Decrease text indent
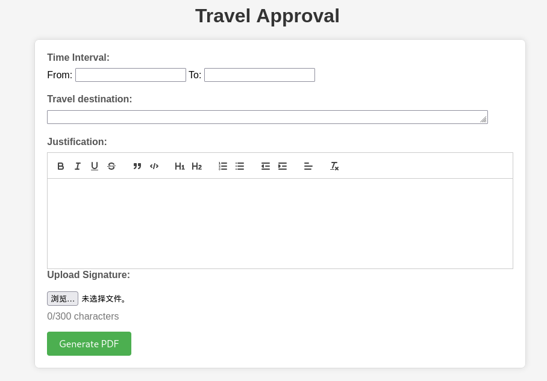Screen dimensions: 547x381 266,166
